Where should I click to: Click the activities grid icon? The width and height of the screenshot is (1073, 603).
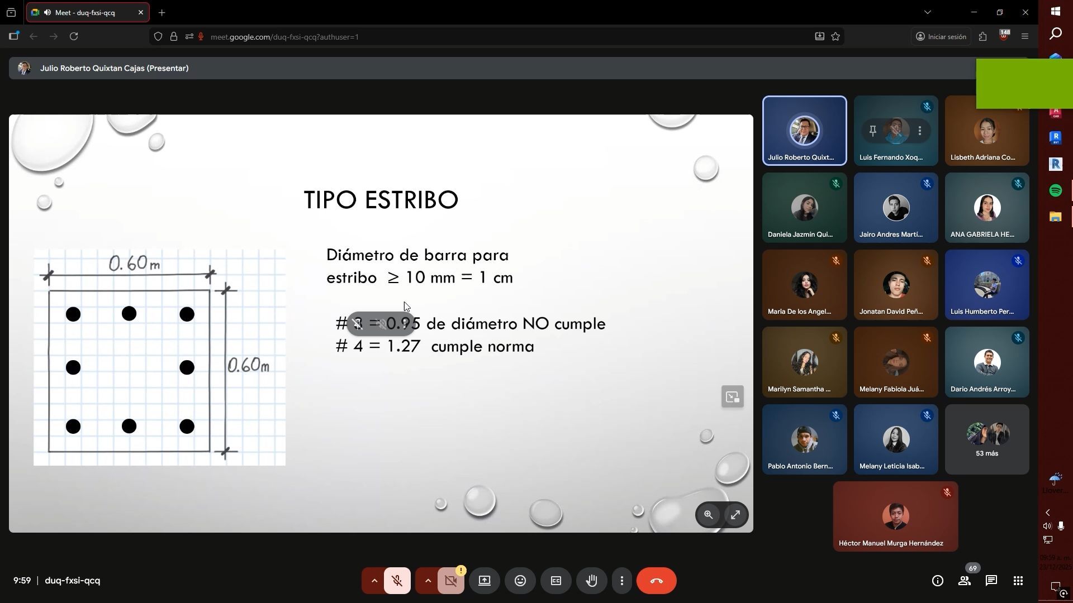coord(1018,581)
